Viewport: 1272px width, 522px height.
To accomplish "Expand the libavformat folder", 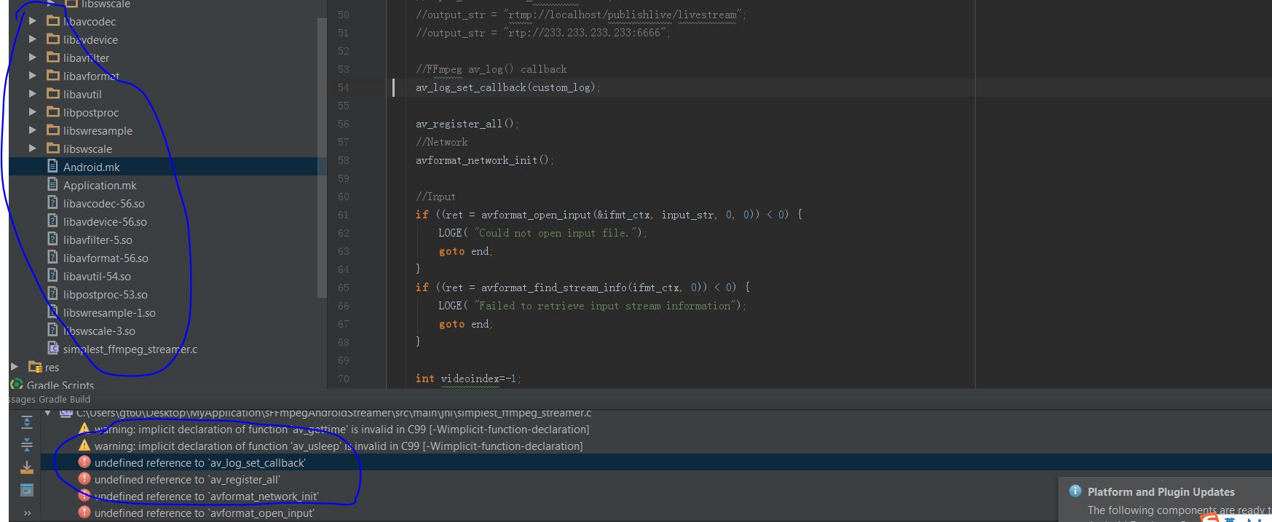I will click(x=32, y=76).
